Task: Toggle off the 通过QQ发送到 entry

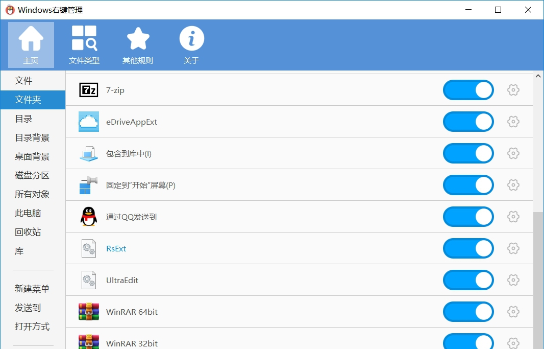Action: (x=468, y=217)
